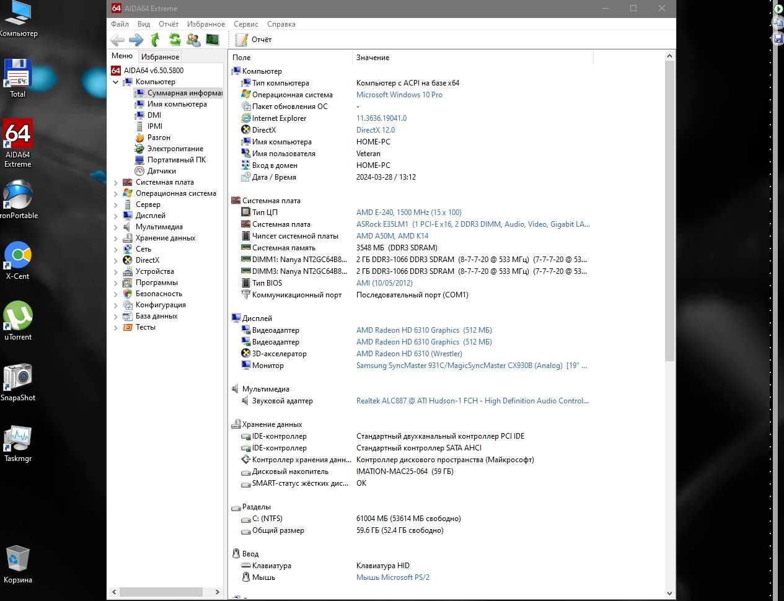Click the Forward arrow in AIDA64 toolbar
784x601 pixels.
tap(136, 40)
